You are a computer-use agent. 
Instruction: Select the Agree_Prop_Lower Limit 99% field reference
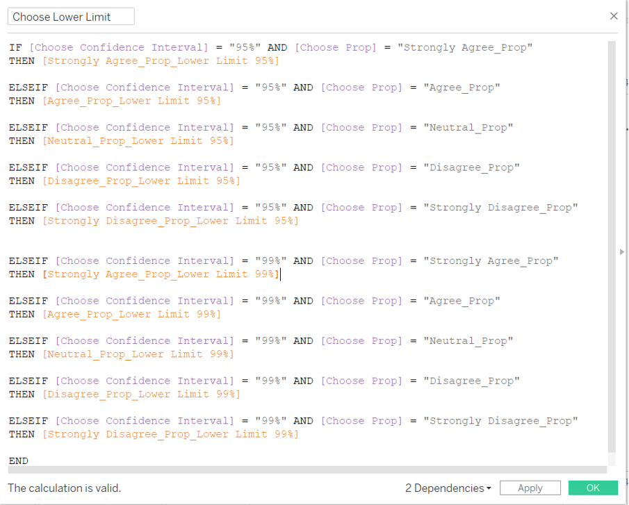tap(131, 315)
